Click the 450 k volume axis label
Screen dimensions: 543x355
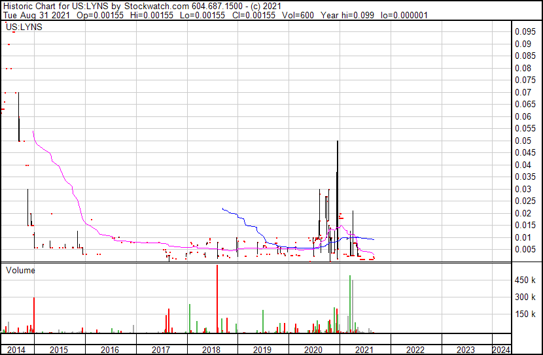coord(525,280)
